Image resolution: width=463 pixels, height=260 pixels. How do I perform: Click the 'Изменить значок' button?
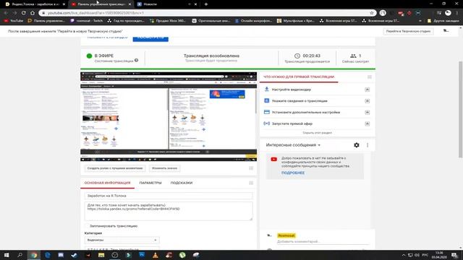(164, 168)
